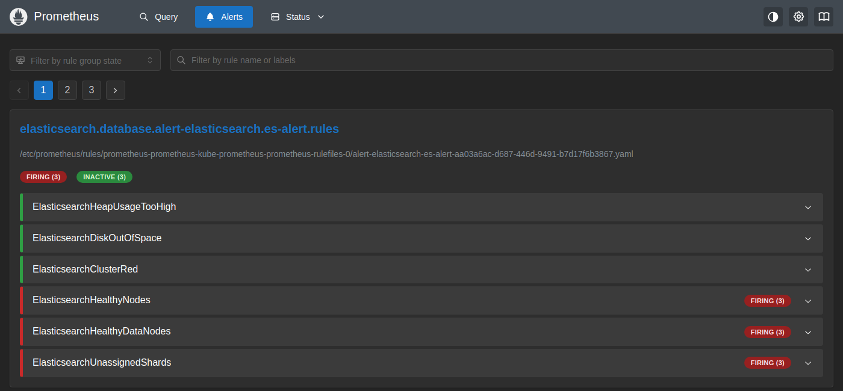Go to page 3 of alerts

[92, 90]
